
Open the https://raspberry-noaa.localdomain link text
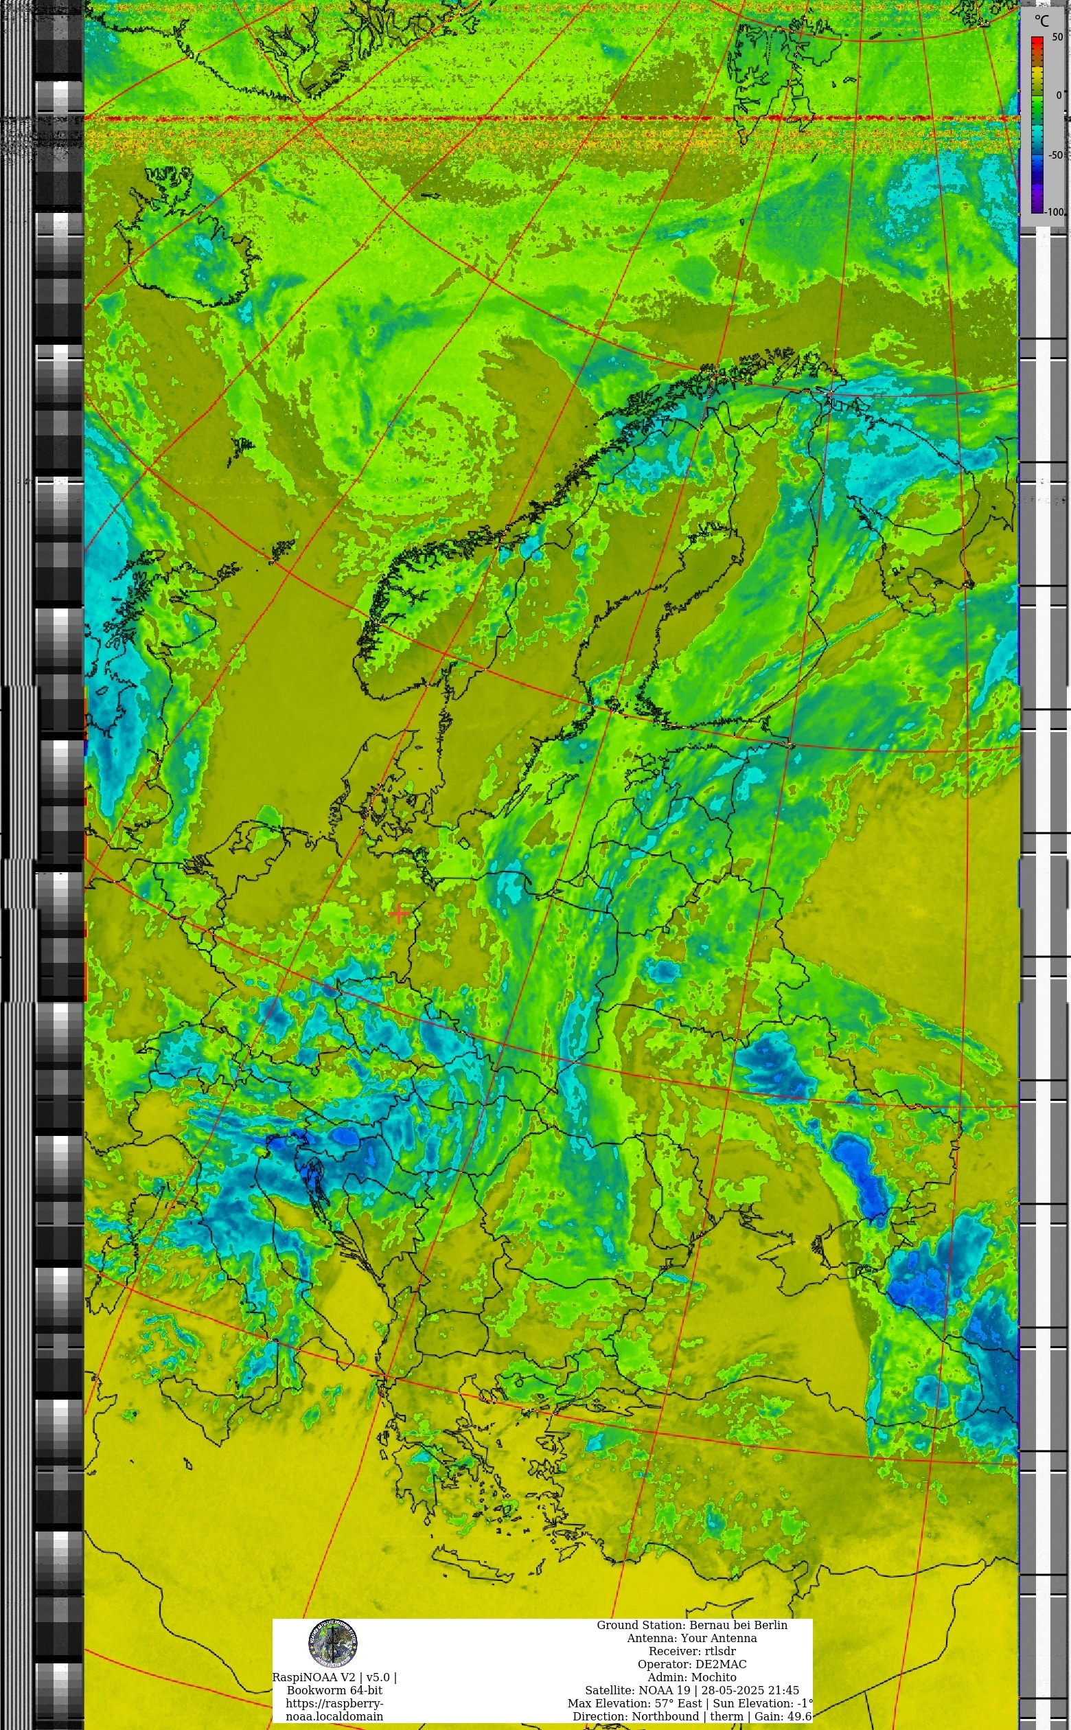334,1709
